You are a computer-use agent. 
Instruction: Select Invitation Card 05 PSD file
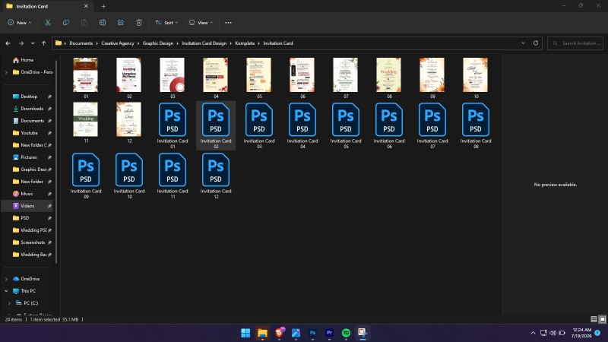pyautogui.click(x=346, y=125)
